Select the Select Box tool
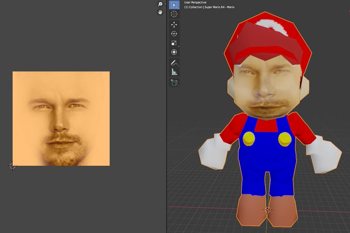350x233 pixels. click(174, 5)
